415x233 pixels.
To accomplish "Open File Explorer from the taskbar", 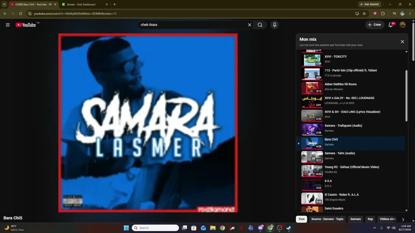I will point(213,228).
